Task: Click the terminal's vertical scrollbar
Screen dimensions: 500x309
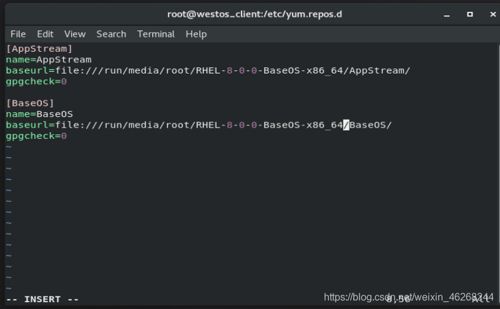Action: pyautogui.click(x=498, y=174)
